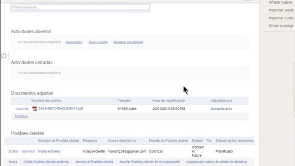Click the 'Cold Call' source cell
295x166 pixels.
[156, 151]
